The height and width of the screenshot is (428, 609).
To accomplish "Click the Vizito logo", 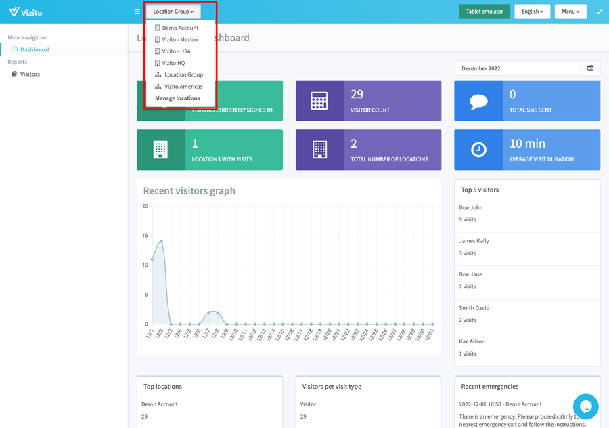I will tap(24, 12).
